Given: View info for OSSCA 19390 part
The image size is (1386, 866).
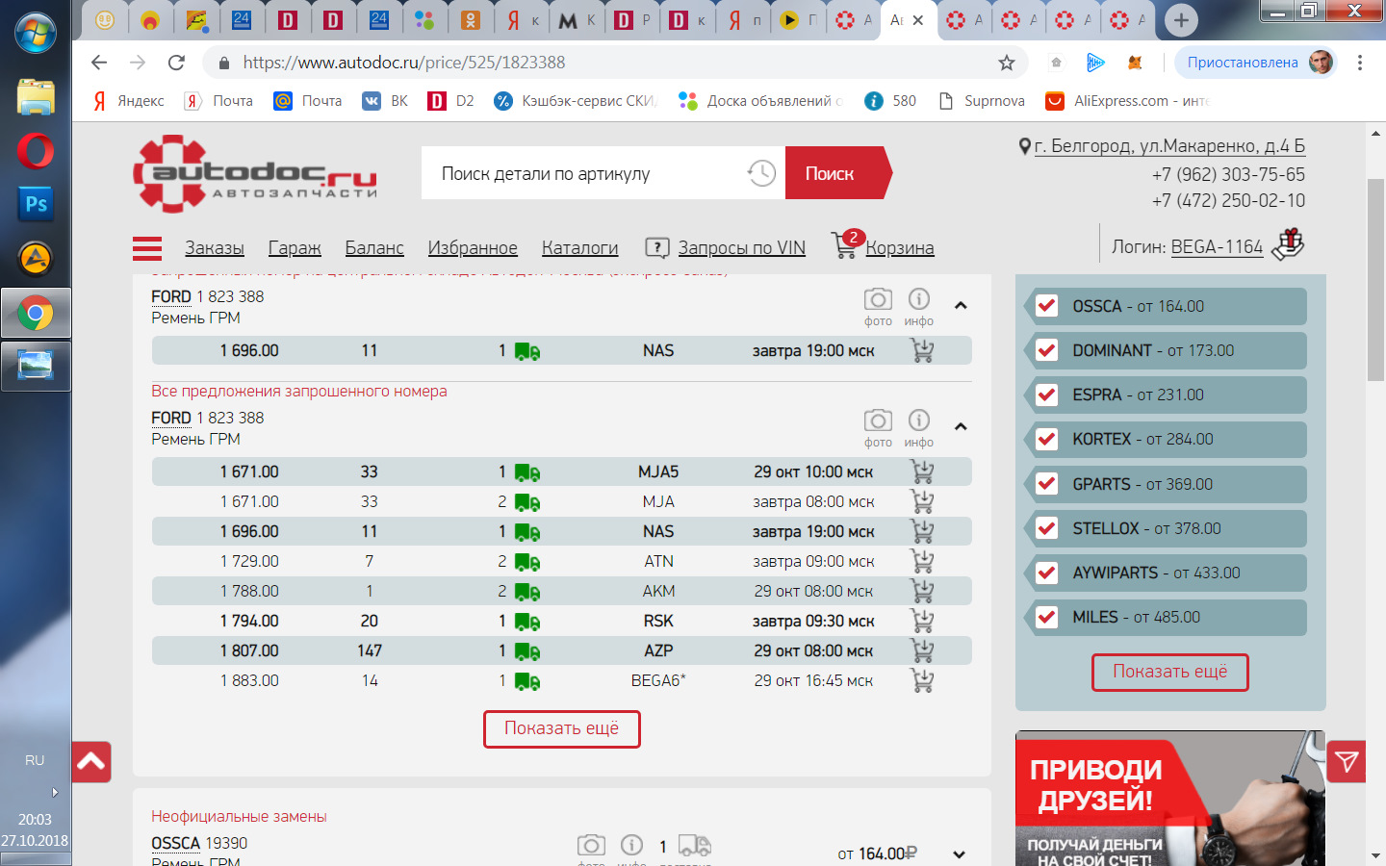Looking at the screenshot, I should tap(631, 845).
